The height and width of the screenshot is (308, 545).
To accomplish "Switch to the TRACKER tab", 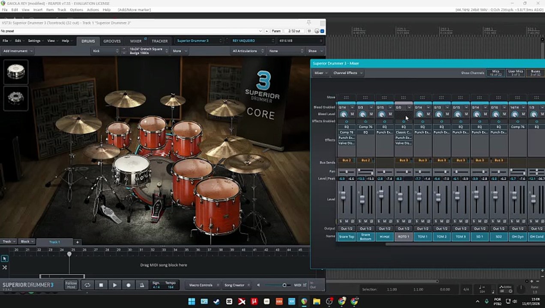I will 159,41.
